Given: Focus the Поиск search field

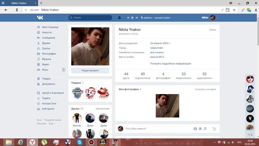Looking at the screenshot, I should pyautogui.click(x=90, y=17).
